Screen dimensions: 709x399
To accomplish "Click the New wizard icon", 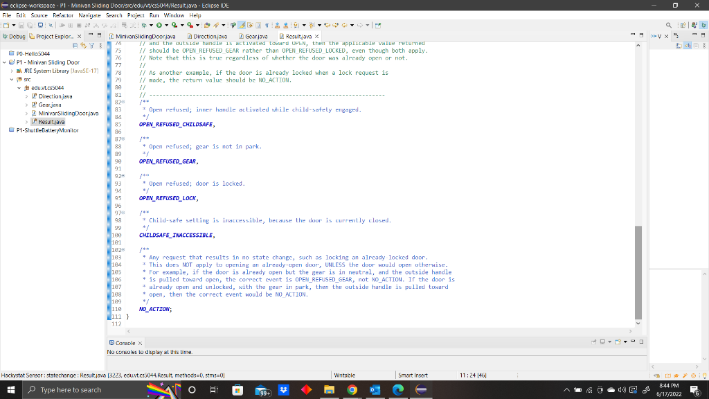I will (6, 24).
